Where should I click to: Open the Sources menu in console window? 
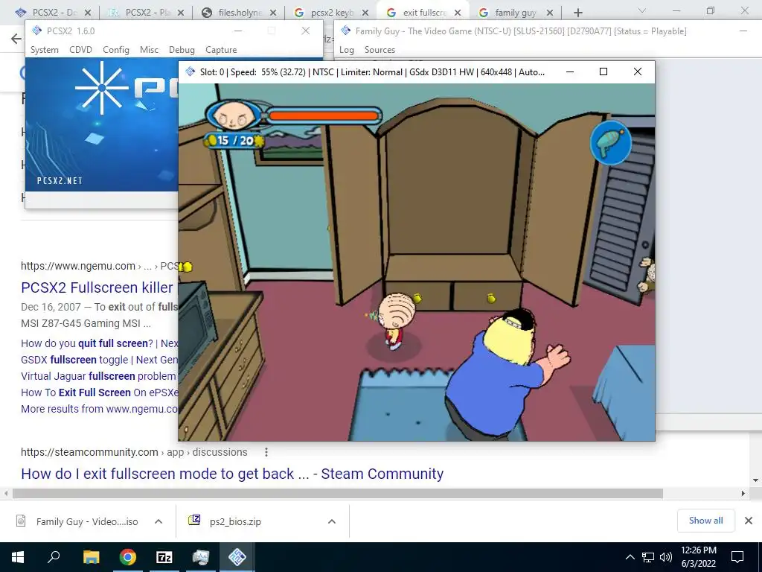click(x=380, y=50)
